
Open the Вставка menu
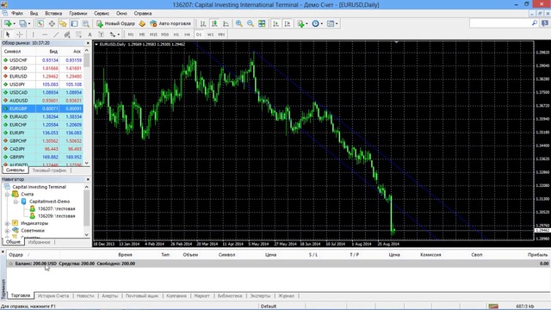point(53,14)
